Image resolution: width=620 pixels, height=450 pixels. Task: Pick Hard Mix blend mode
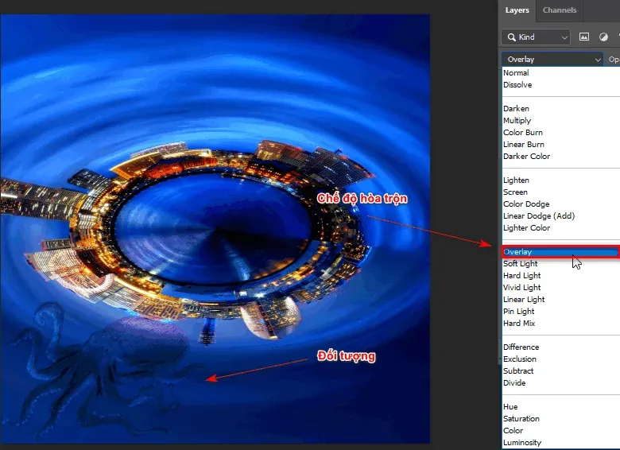pos(518,324)
